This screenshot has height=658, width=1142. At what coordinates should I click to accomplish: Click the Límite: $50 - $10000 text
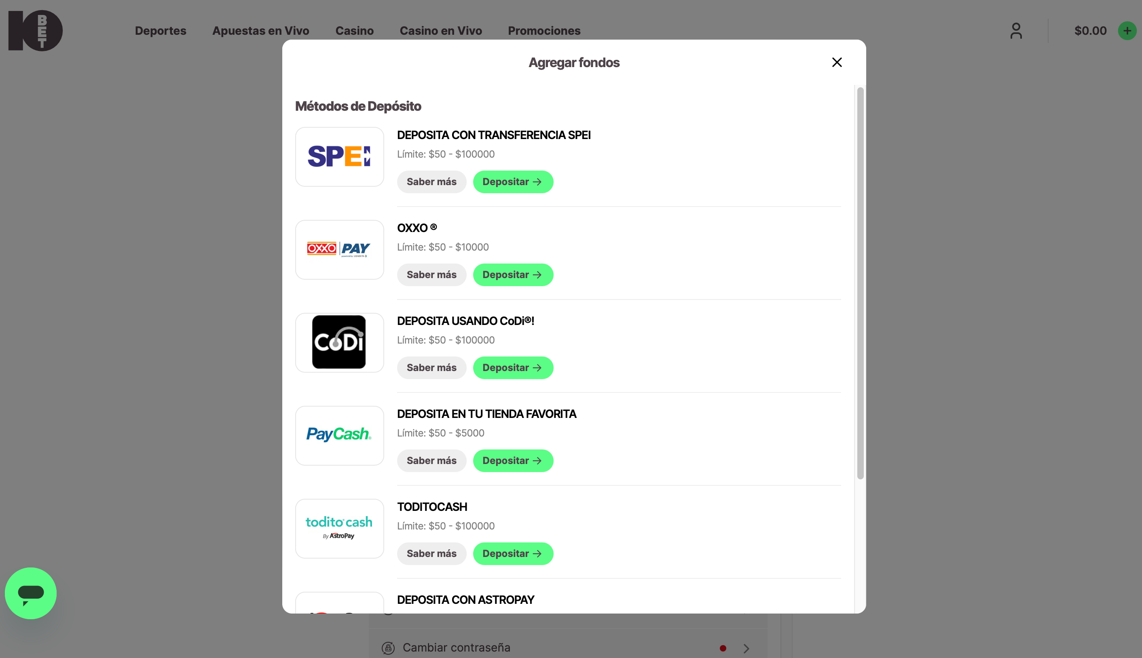coord(443,247)
